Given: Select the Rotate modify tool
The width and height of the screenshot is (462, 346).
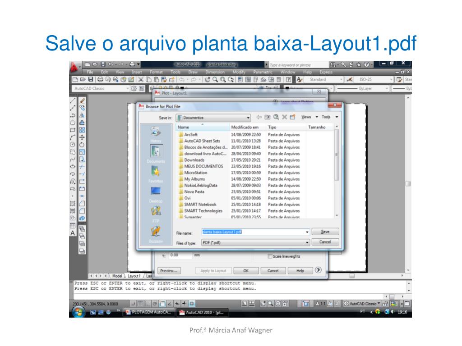Looking at the screenshot, I should 82,145.
